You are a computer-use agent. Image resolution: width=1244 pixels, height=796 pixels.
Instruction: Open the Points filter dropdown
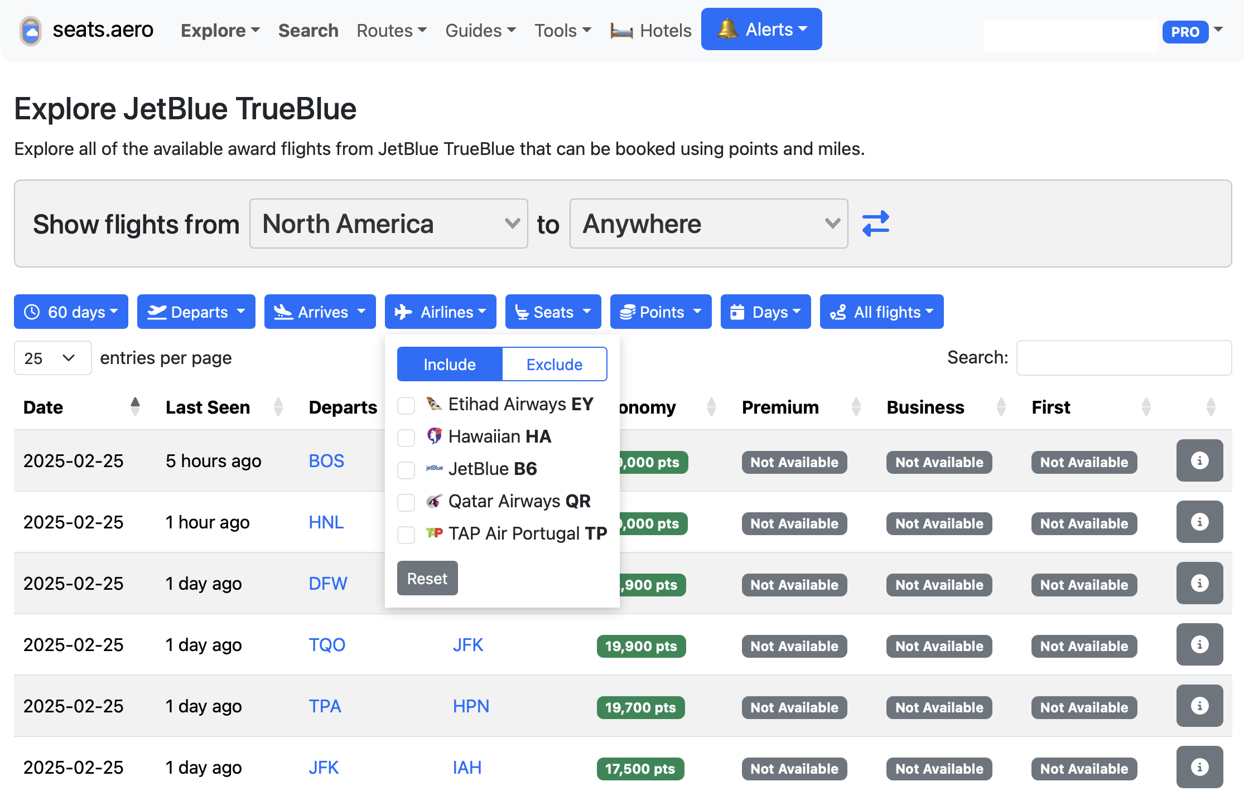pos(660,312)
